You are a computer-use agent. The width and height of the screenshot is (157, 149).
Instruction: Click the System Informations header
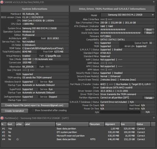(x=35, y=9)
